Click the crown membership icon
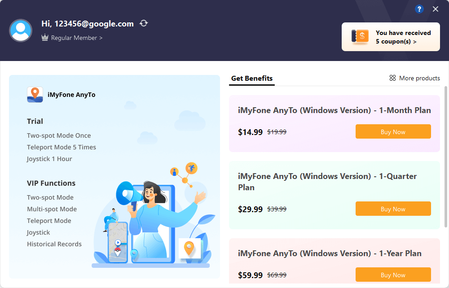 (45, 38)
